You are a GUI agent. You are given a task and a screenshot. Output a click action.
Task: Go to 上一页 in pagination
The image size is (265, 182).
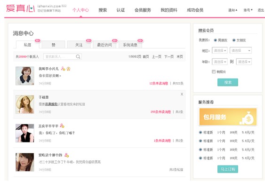coord(157,56)
